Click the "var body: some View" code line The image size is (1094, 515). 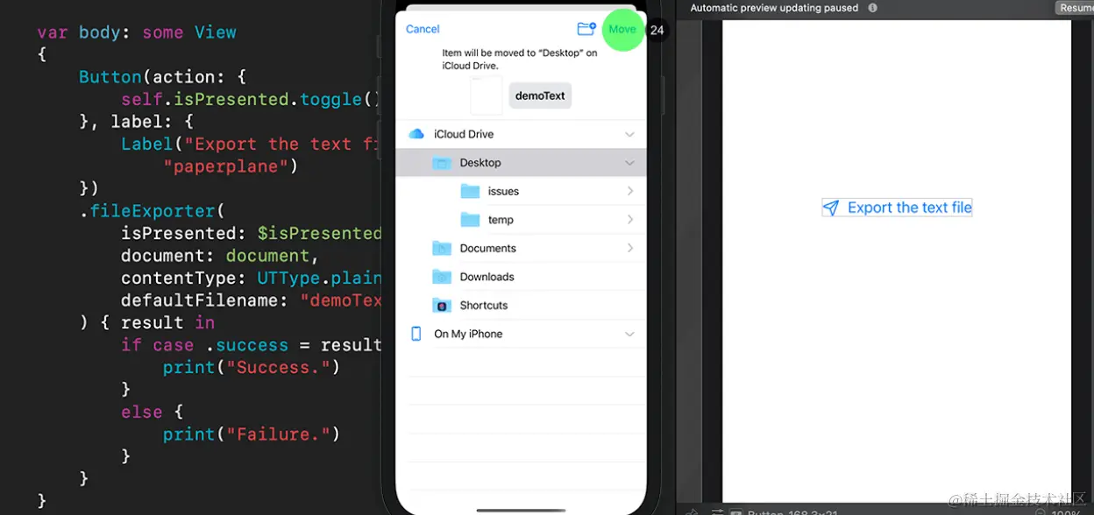(137, 32)
